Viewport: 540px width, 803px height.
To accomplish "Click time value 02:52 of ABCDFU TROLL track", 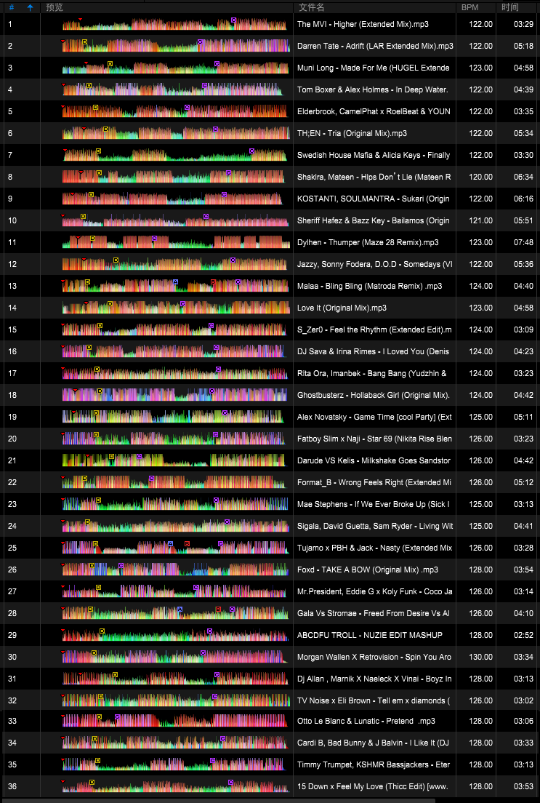I will click(x=523, y=635).
